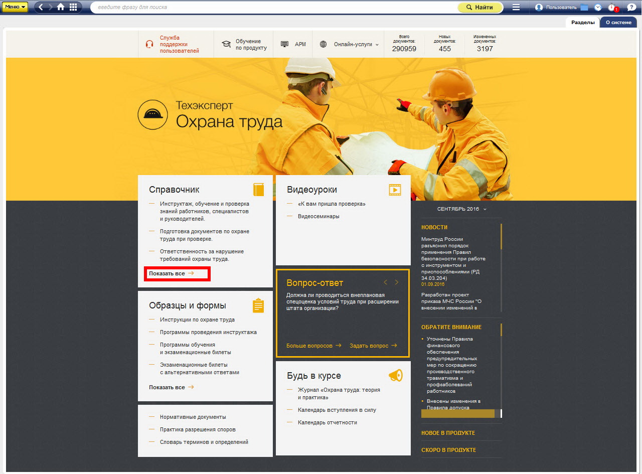Open Задать вопрос link
Screen dimensions: 642x474
coord(373,346)
